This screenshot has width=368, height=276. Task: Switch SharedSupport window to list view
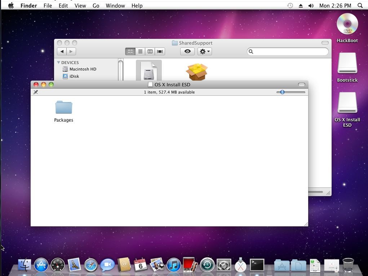[x=140, y=51]
